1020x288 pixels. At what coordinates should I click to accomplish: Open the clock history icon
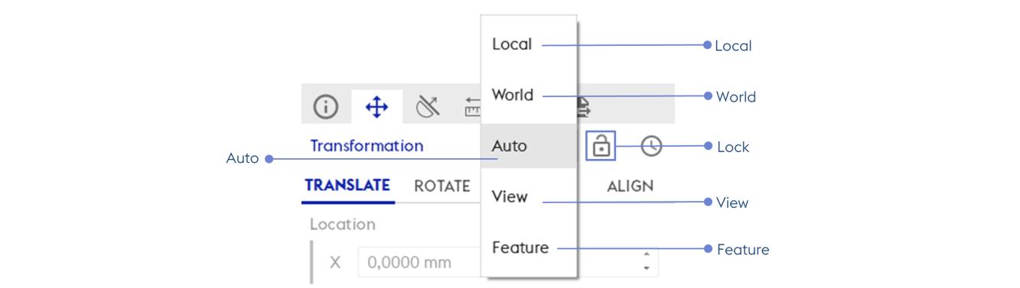point(651,146)
